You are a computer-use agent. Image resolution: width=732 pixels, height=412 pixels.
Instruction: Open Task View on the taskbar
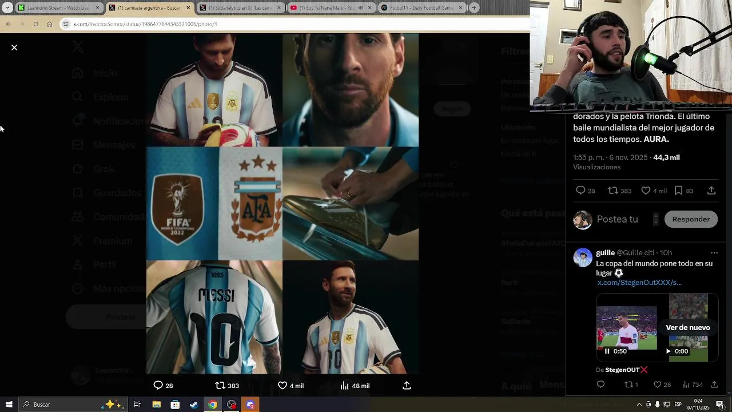point(137,405)
